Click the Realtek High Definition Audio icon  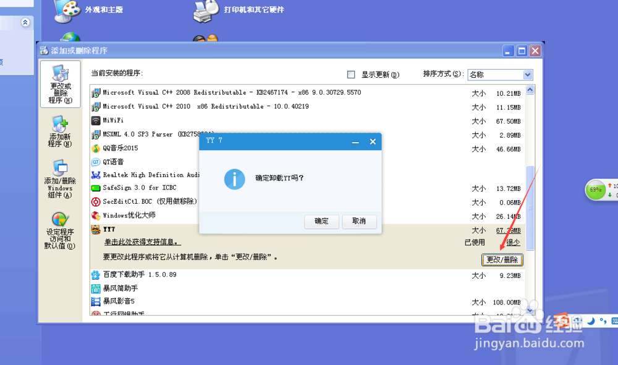(96, 175)
